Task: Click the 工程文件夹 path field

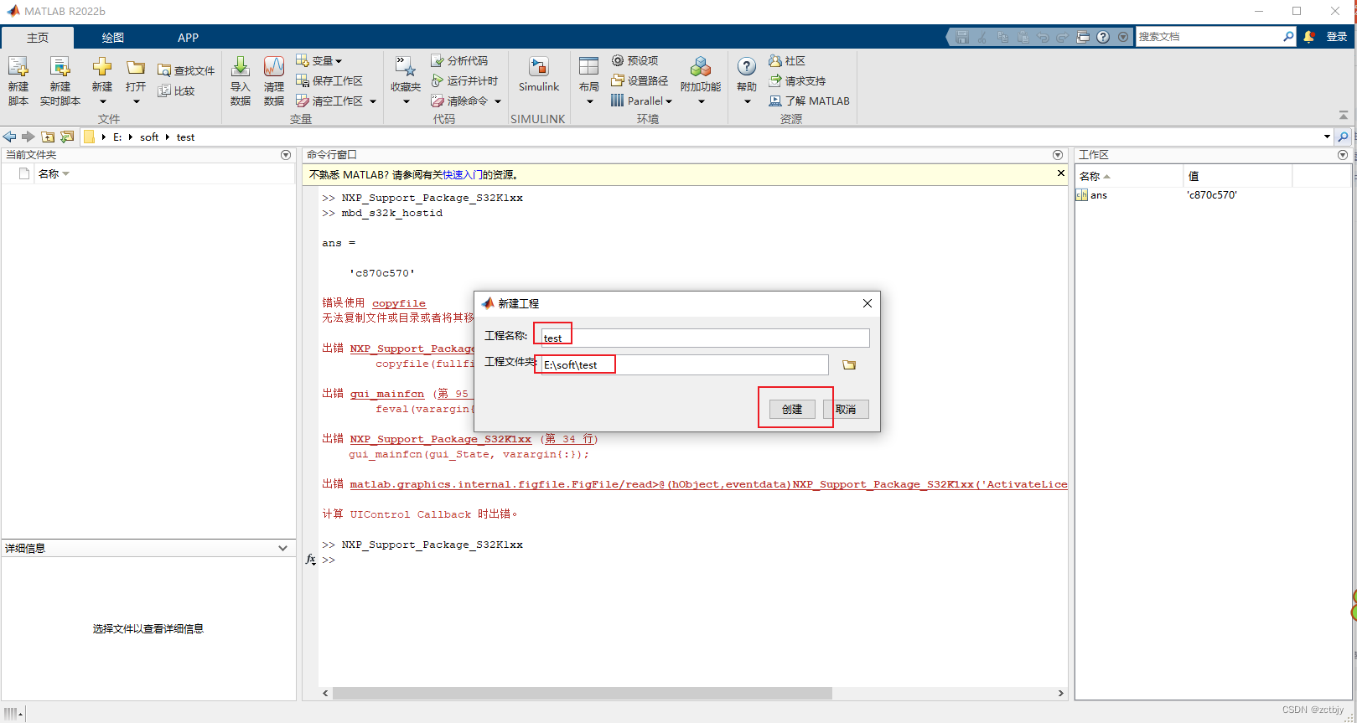Action: pyautogui.click(x=685, y=364)
